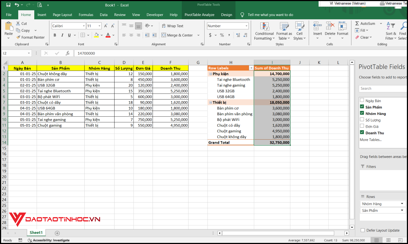This screenshot has width=408, height=244.
Task: Open the Row Labels filter dropdown
Action: pos(251,68)
